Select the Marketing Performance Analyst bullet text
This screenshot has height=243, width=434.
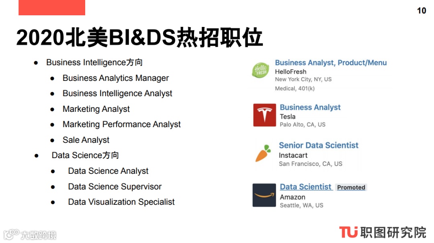click(x=121, y=124)
